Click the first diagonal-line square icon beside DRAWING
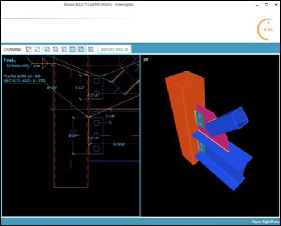Image resolution: width=281 pixels, height=226 pixels. [x=29, y=49]
